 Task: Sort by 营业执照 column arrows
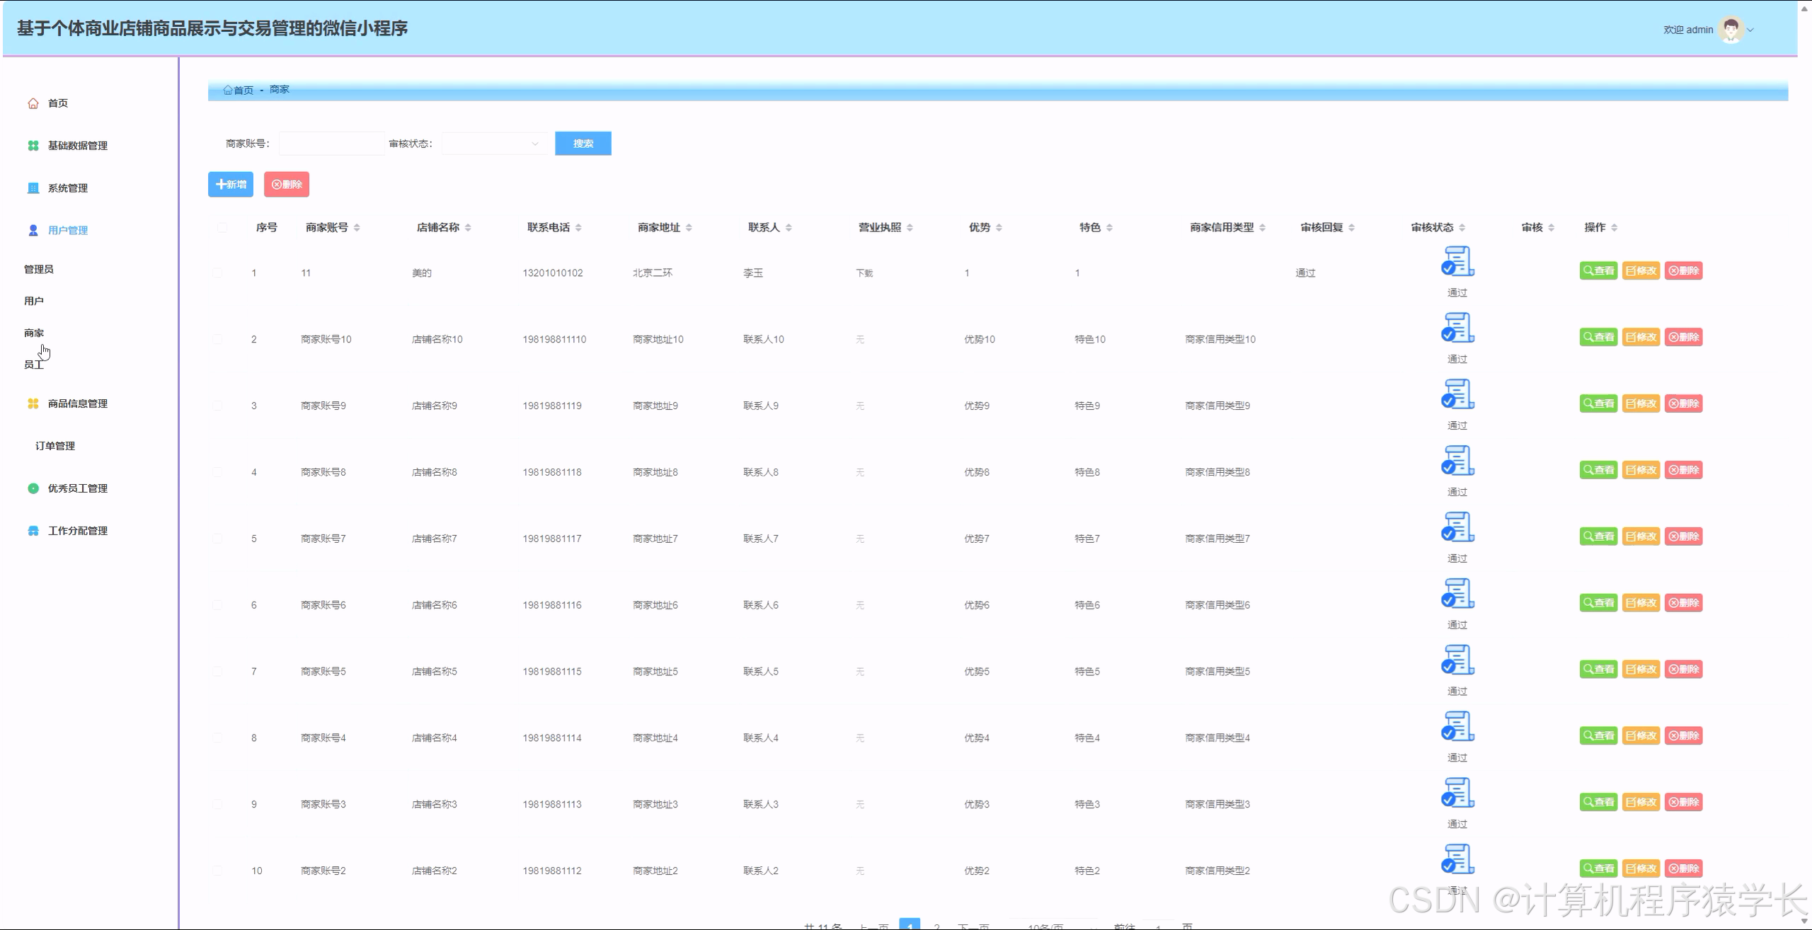[x=910, y=228]
